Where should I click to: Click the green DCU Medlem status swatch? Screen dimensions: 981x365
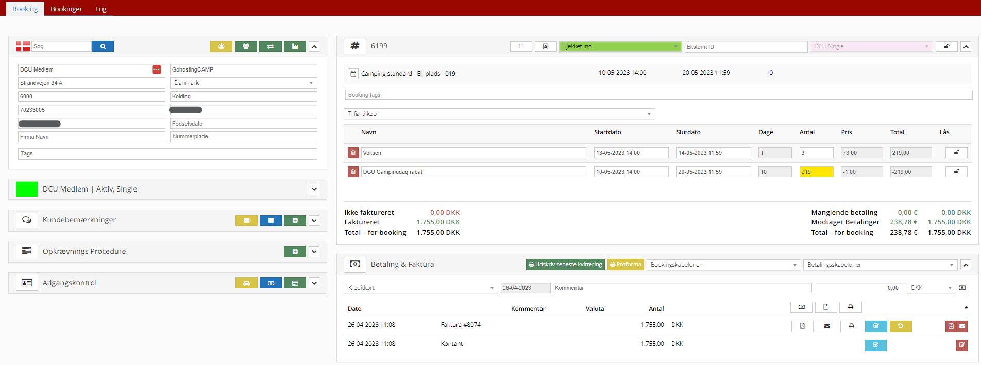(27, 189)
